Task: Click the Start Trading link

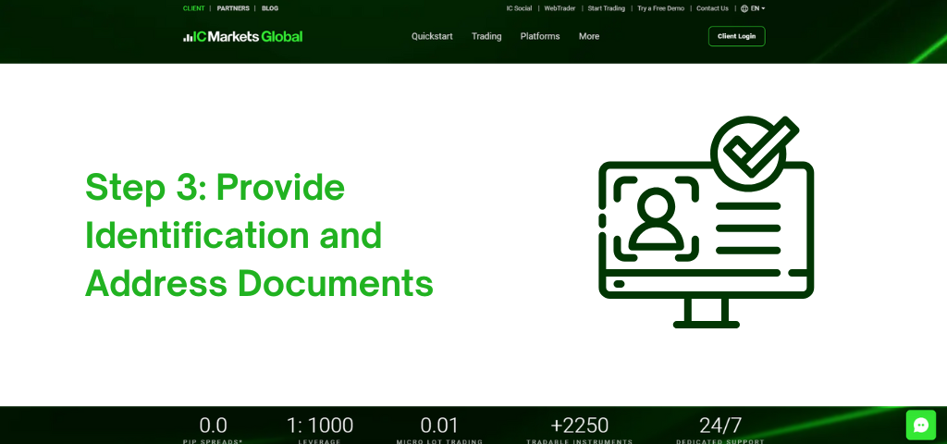Action: click(607, 8)
